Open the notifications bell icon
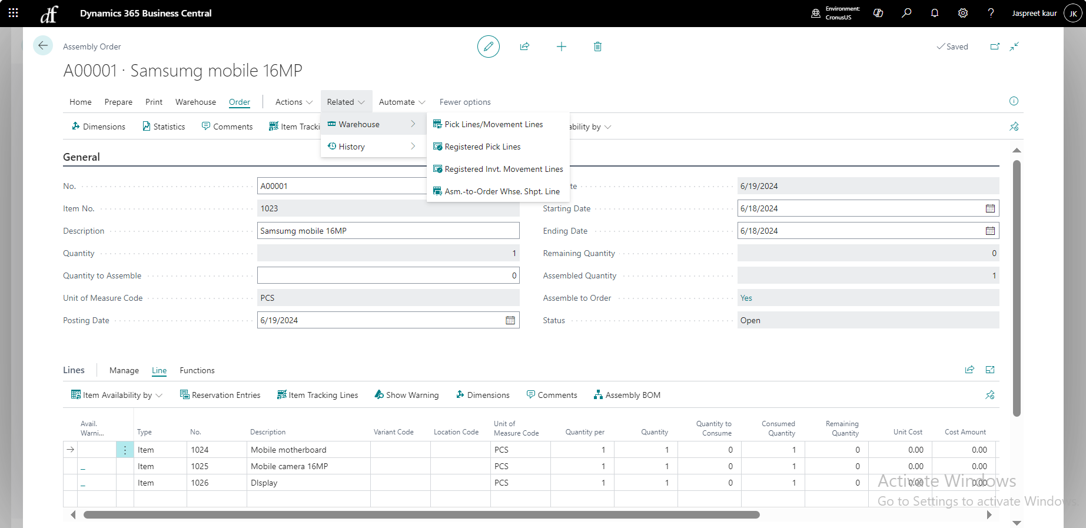Viewport: 1086px width, 528px height. [935, 13]
